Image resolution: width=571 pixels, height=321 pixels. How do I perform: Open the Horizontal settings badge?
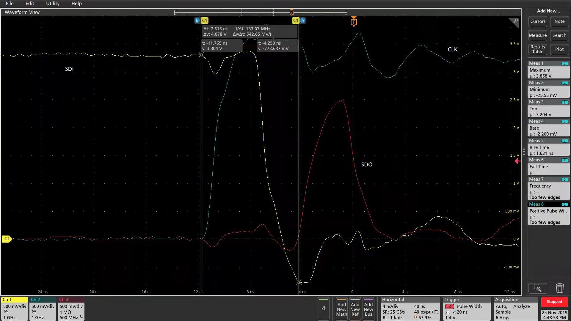pos(410,309)
